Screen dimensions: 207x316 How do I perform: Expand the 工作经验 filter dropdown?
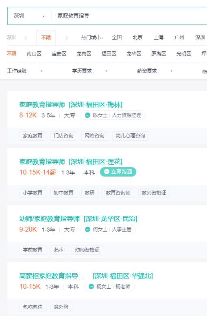point(25,71)
